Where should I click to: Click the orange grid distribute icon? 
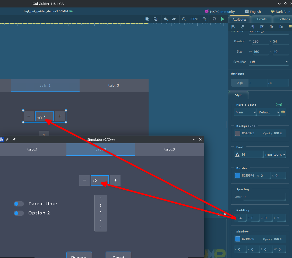tap(290, 27)
